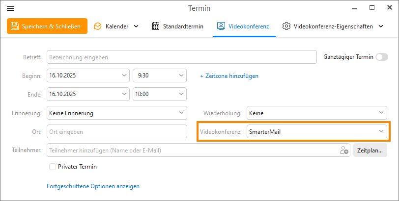Show Fortgeschrittene Optionen anzeigen link
Screen dimensions: 399x201
(93, 186)
